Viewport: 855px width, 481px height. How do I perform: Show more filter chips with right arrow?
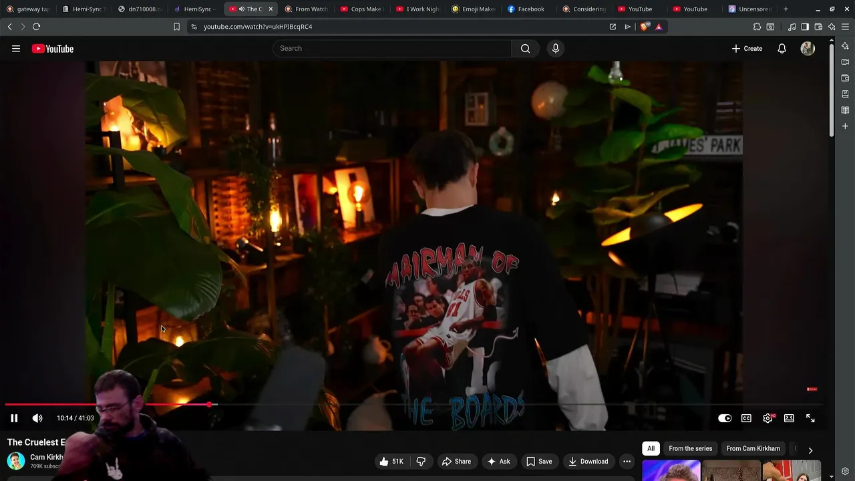[810, 450]
